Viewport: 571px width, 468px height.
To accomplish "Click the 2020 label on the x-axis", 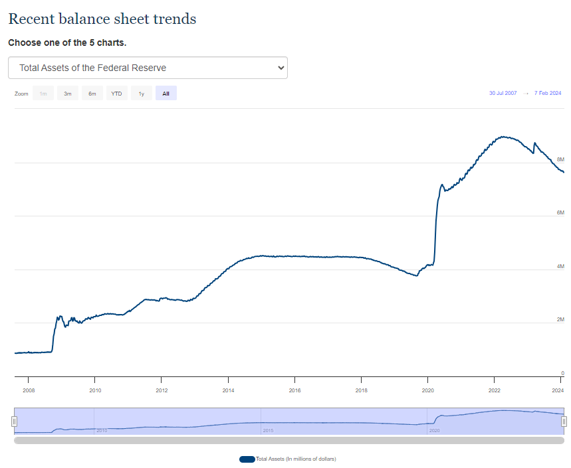I will click(x=429, y=391).
